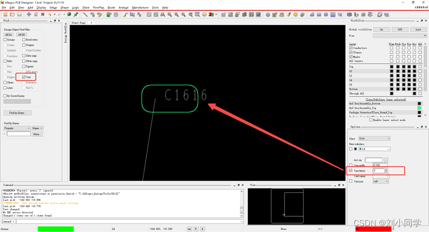Image resolution: width=429 pixels, height=232 pixels.
Task: Click the Open file folder icon
Action: pos(12,14)
